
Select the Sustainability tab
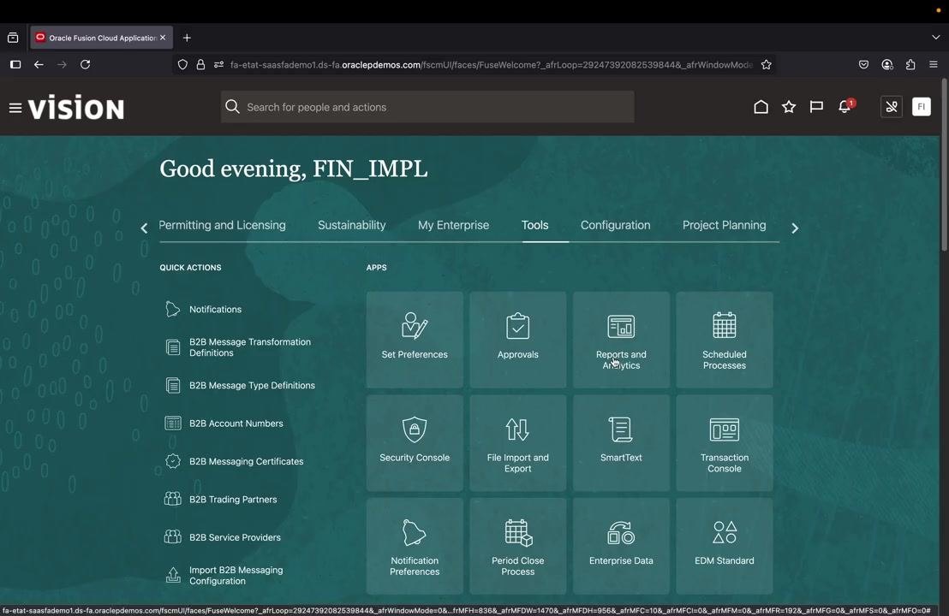click(x=352, y=226)
